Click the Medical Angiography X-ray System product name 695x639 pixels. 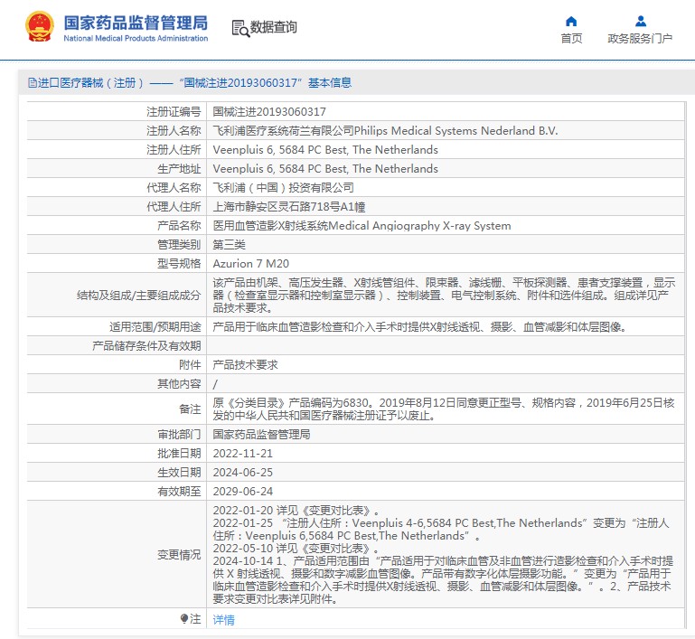coord(362,226)
